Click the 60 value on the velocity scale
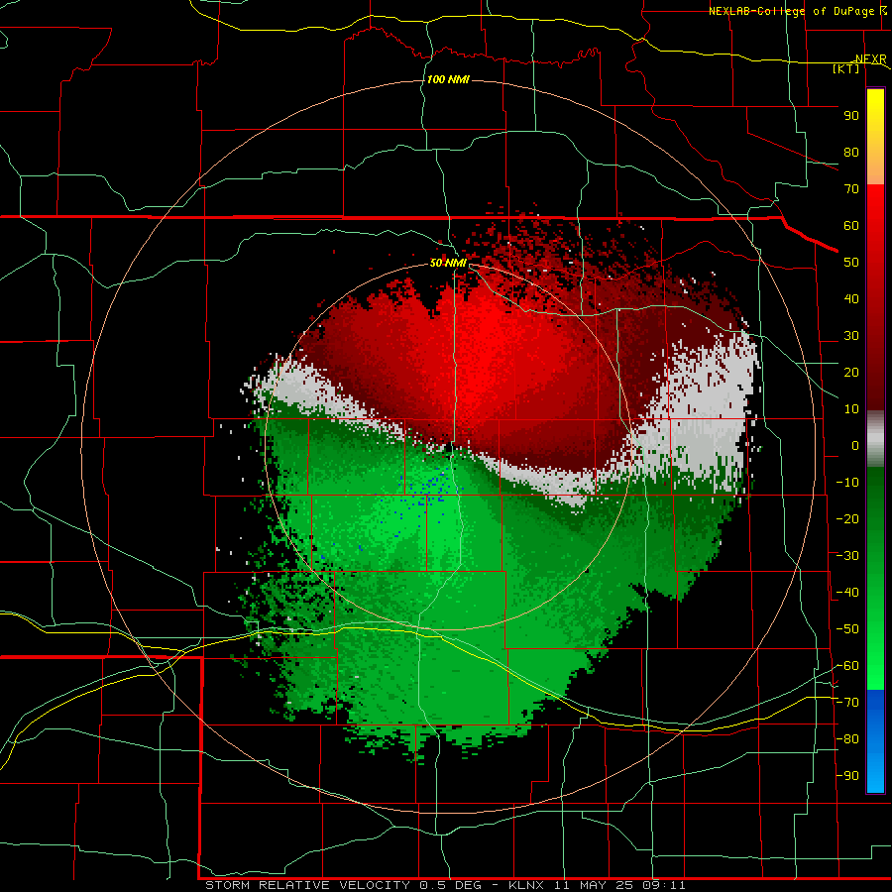The image size is (892, 892). click(851, 226)
